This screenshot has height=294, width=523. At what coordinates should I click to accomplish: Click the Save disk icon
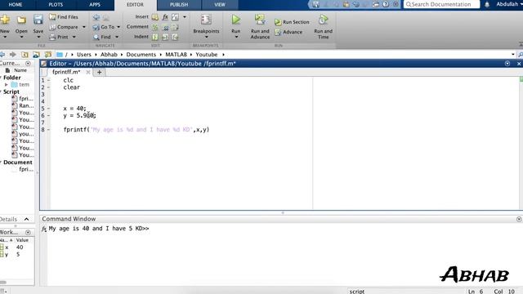tap(38, 20)
